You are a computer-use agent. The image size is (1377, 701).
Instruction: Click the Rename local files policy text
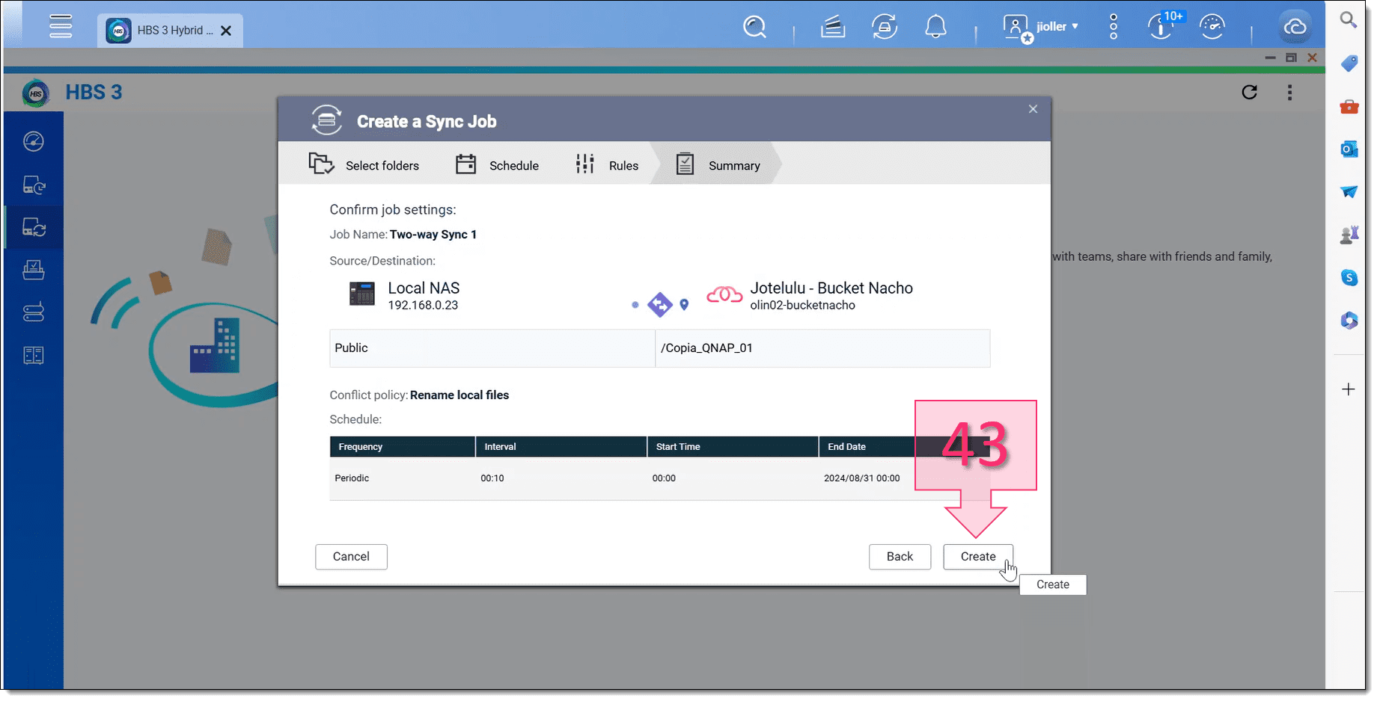tap(459, 395)
